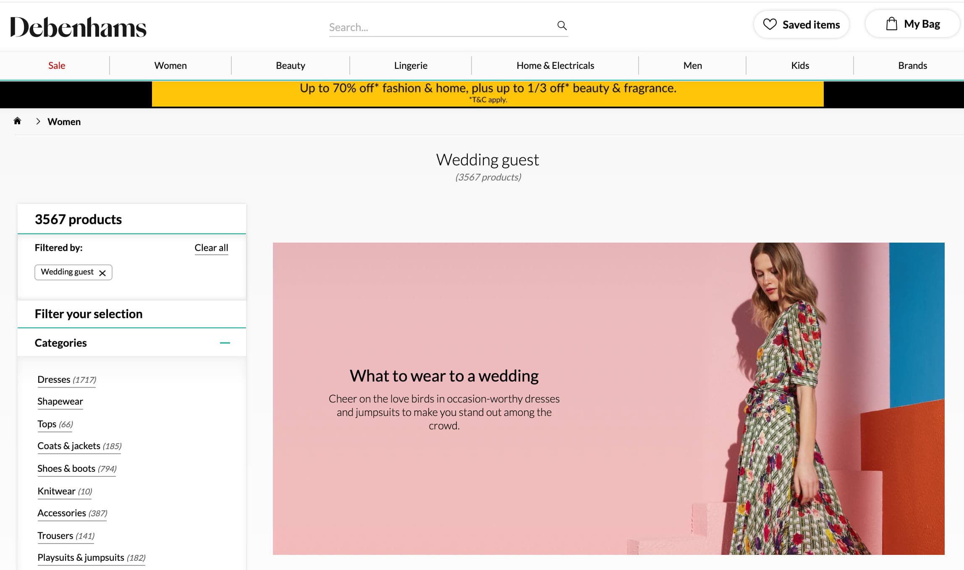Select the Sale menu tab
This screenshot has height=570, width=964.
pyautogui.click(x=56, y=65)
